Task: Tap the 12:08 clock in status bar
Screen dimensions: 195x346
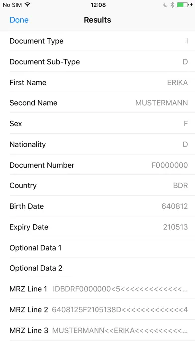Action: click(x=98, y=5)
